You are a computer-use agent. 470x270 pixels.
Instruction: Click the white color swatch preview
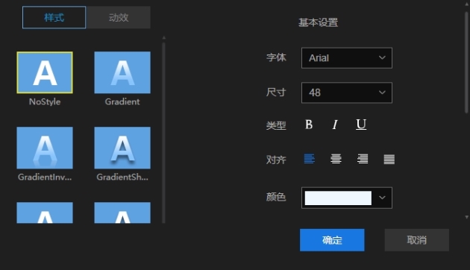tap(338, 198)
